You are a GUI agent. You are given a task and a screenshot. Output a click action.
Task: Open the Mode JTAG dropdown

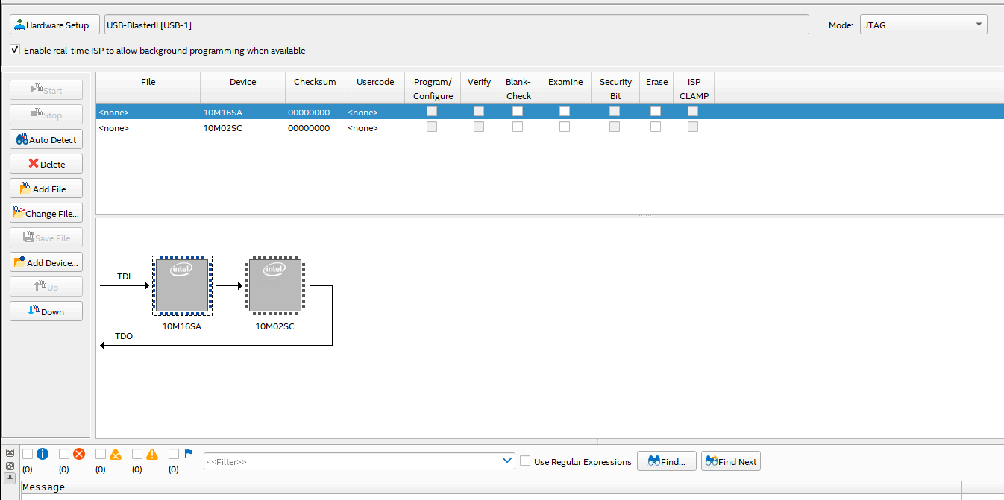(x=923, y=25)
